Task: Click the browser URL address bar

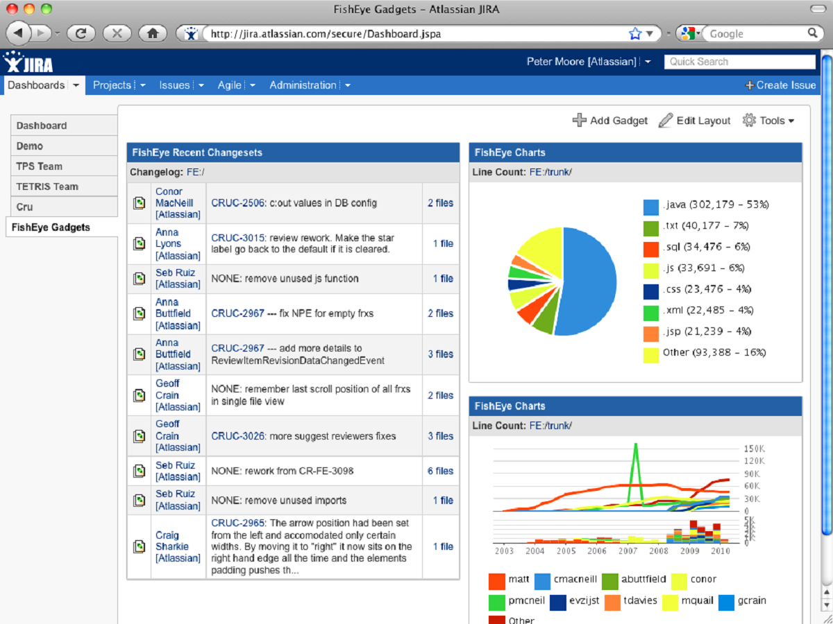Action: click(415, 33)
